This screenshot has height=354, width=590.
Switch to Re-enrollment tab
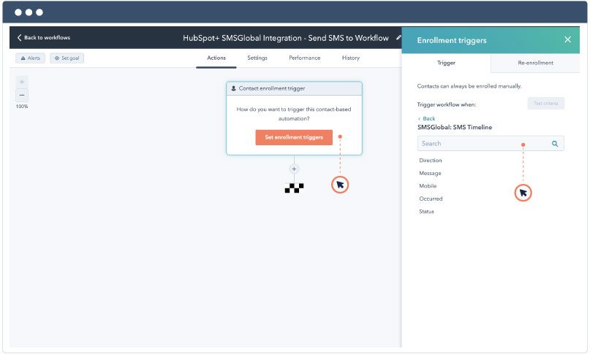(535, 63)
